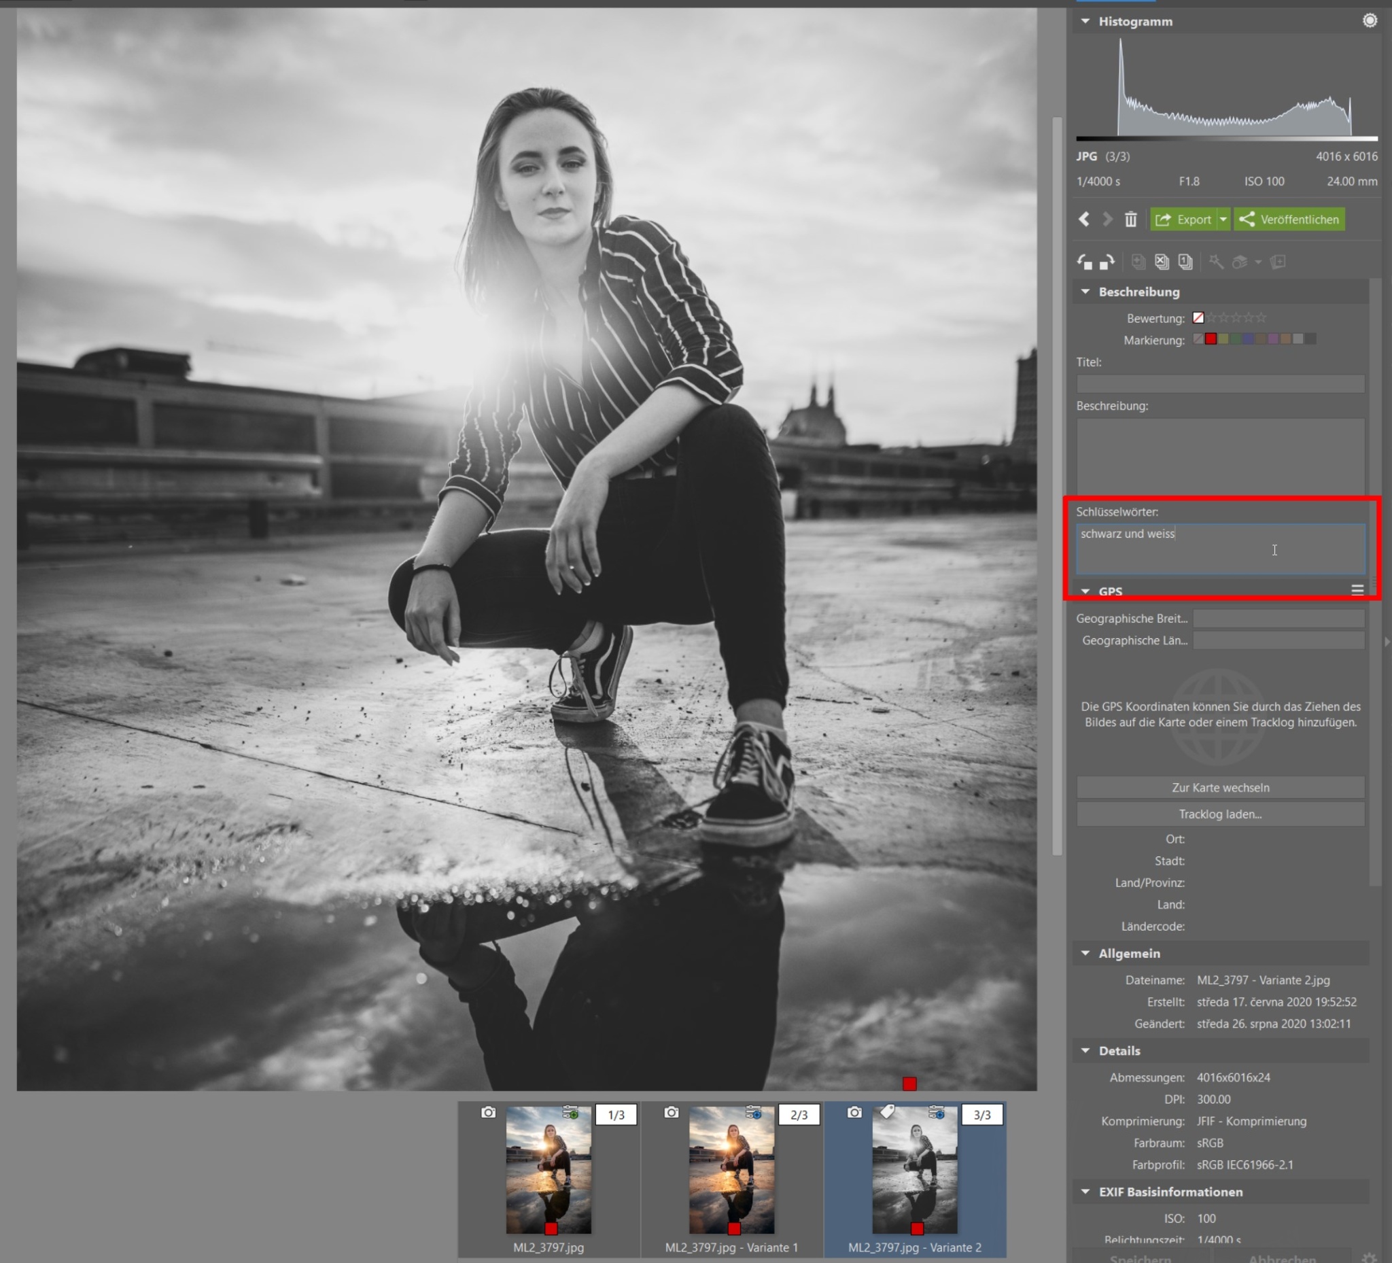
Task: Select the blue Markierung swatch
Action: (1248, 339)
